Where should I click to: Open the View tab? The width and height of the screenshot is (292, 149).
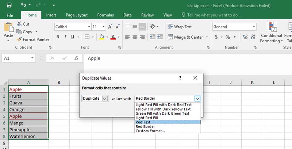(168, 15)
